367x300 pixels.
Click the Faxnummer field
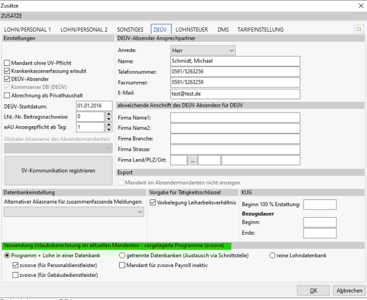235,82
